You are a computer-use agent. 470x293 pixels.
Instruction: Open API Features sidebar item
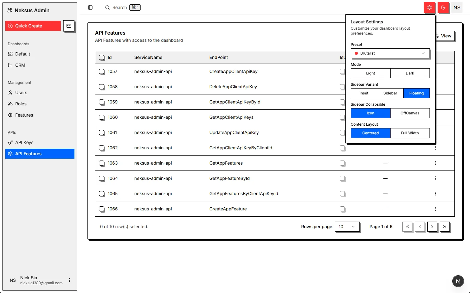tap(40, 154)
